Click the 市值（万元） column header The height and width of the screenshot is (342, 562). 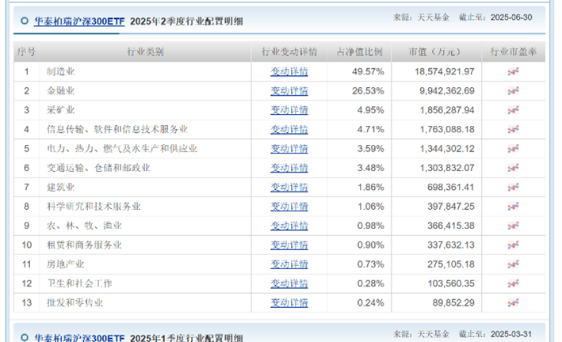tap(434, 52)
